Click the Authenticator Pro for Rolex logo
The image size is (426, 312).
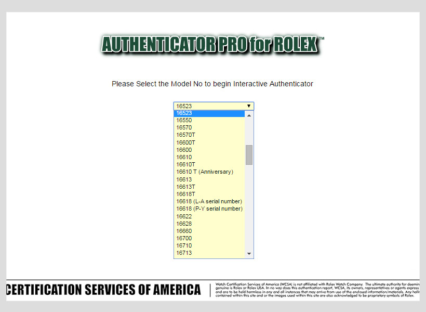point(211,44)
